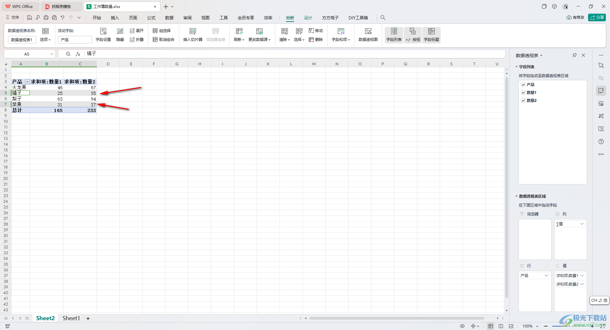Click the Save icon in quick toolbar
The height and width of the screenshot is (330, 610).
(29, 18)
